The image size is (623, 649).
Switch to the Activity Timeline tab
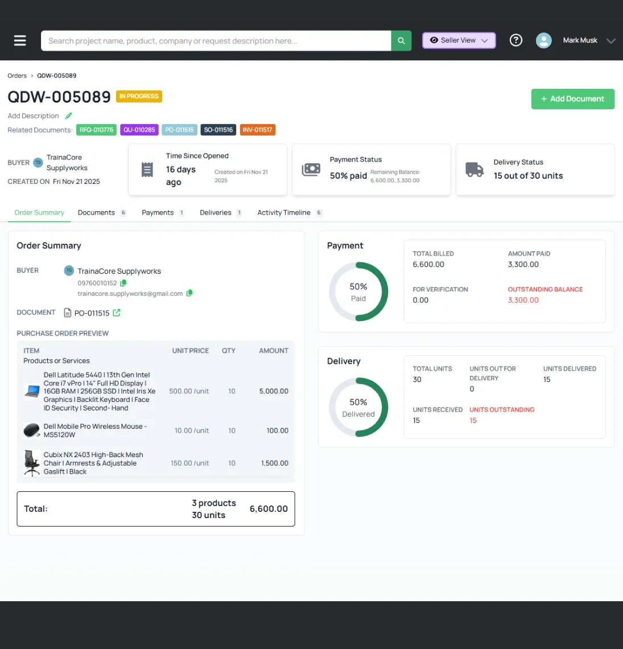click(x=284, y=212)
